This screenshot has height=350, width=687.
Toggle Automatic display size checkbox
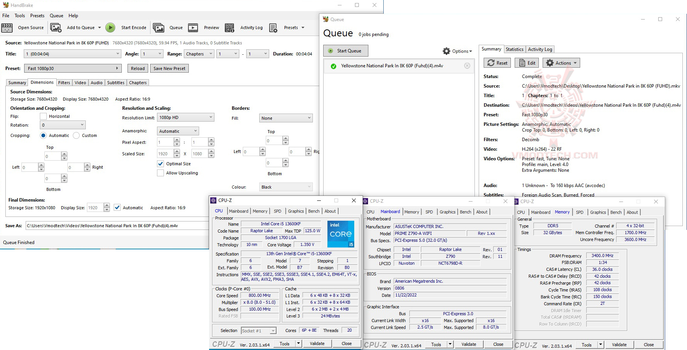coord(117,208)
